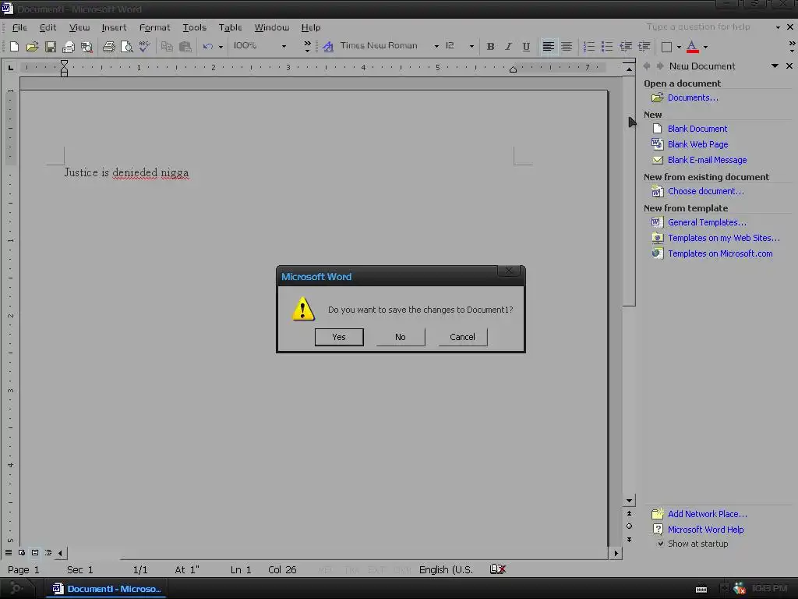Expand the Standard toolbar options chevron
This screenshot has width=798, height=599.
pos(307,46)
